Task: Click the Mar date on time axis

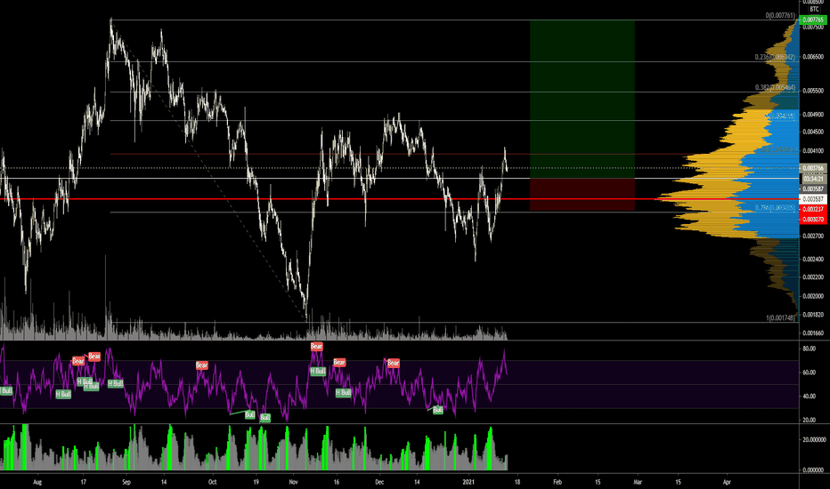Action: click(x=638, y=482)
